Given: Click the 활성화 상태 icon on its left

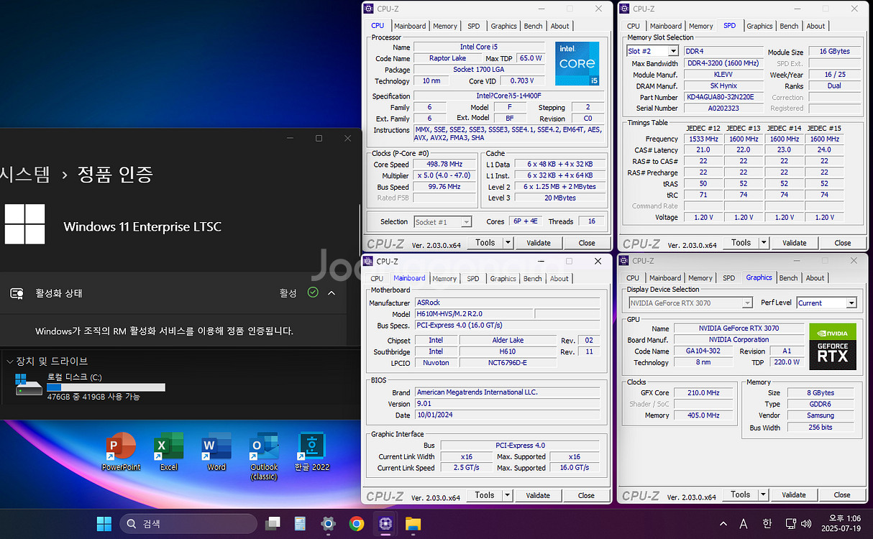Looking at the screenshot, I should (17, 293).
